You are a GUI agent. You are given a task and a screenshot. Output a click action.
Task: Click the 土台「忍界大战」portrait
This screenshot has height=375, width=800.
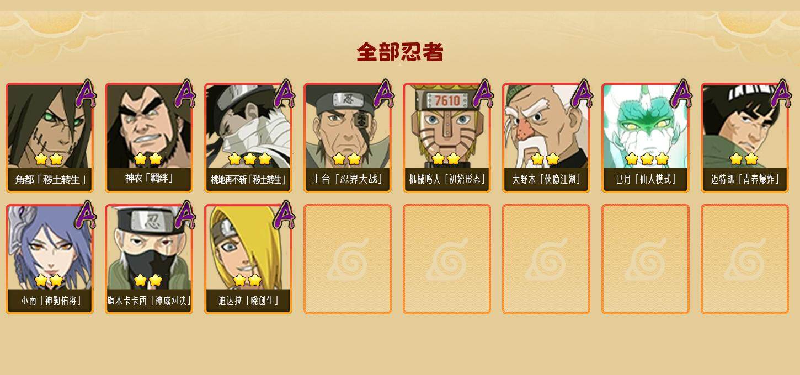(x=348, y=138)
